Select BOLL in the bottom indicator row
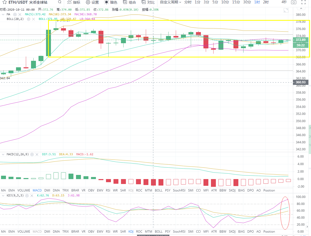 (x=158, y=231)
